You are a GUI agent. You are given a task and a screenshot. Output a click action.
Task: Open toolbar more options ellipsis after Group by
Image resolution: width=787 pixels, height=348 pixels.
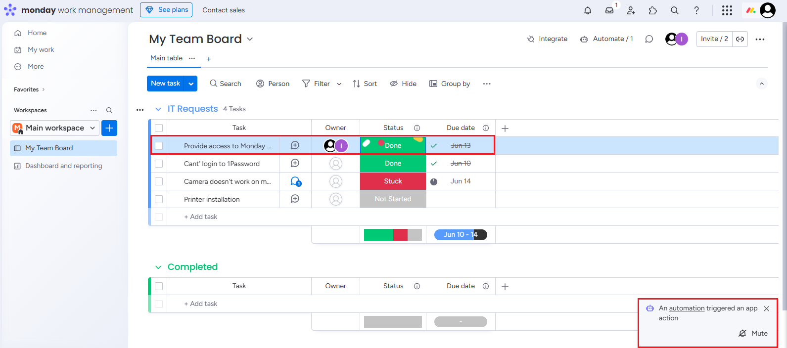(x=487, y=84)
